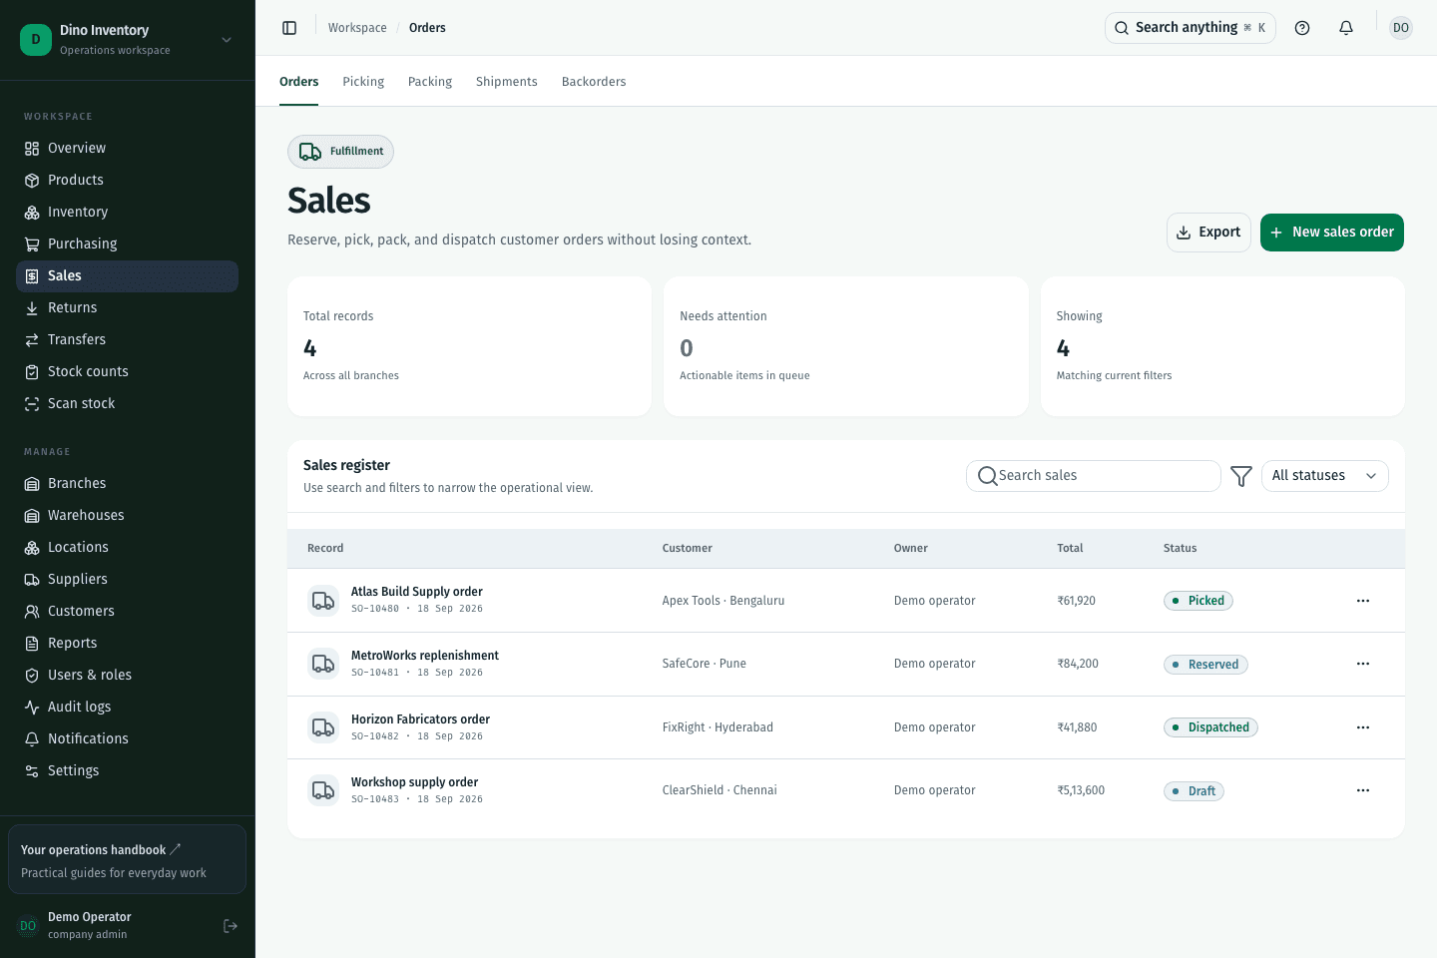Click the Scan stock scanner icon
Viewport: 1437px width, 958px height.
point(32,404)
